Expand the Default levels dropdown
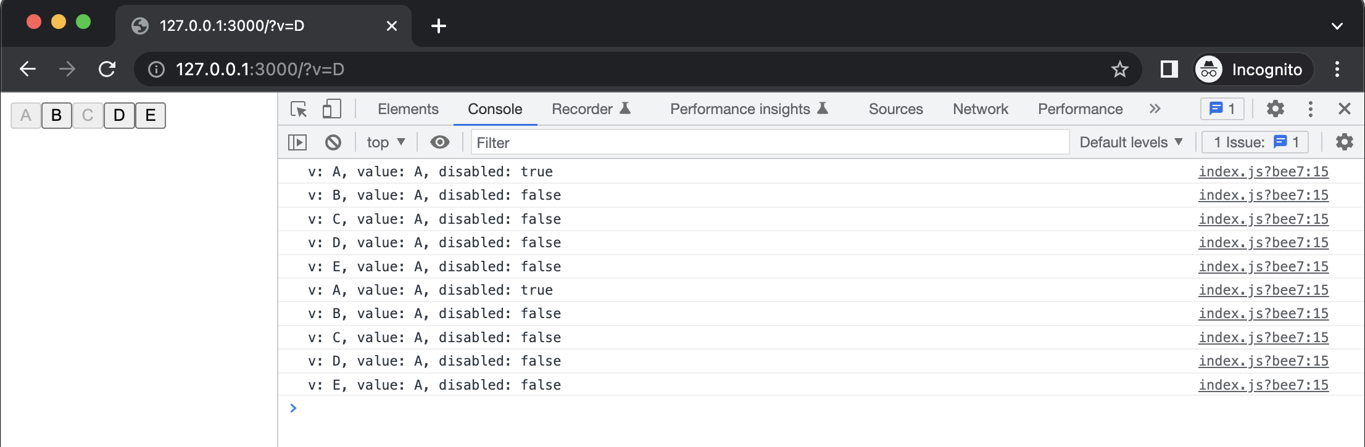Viewport: 1365px width, 447px height. tap(1131, 142)
